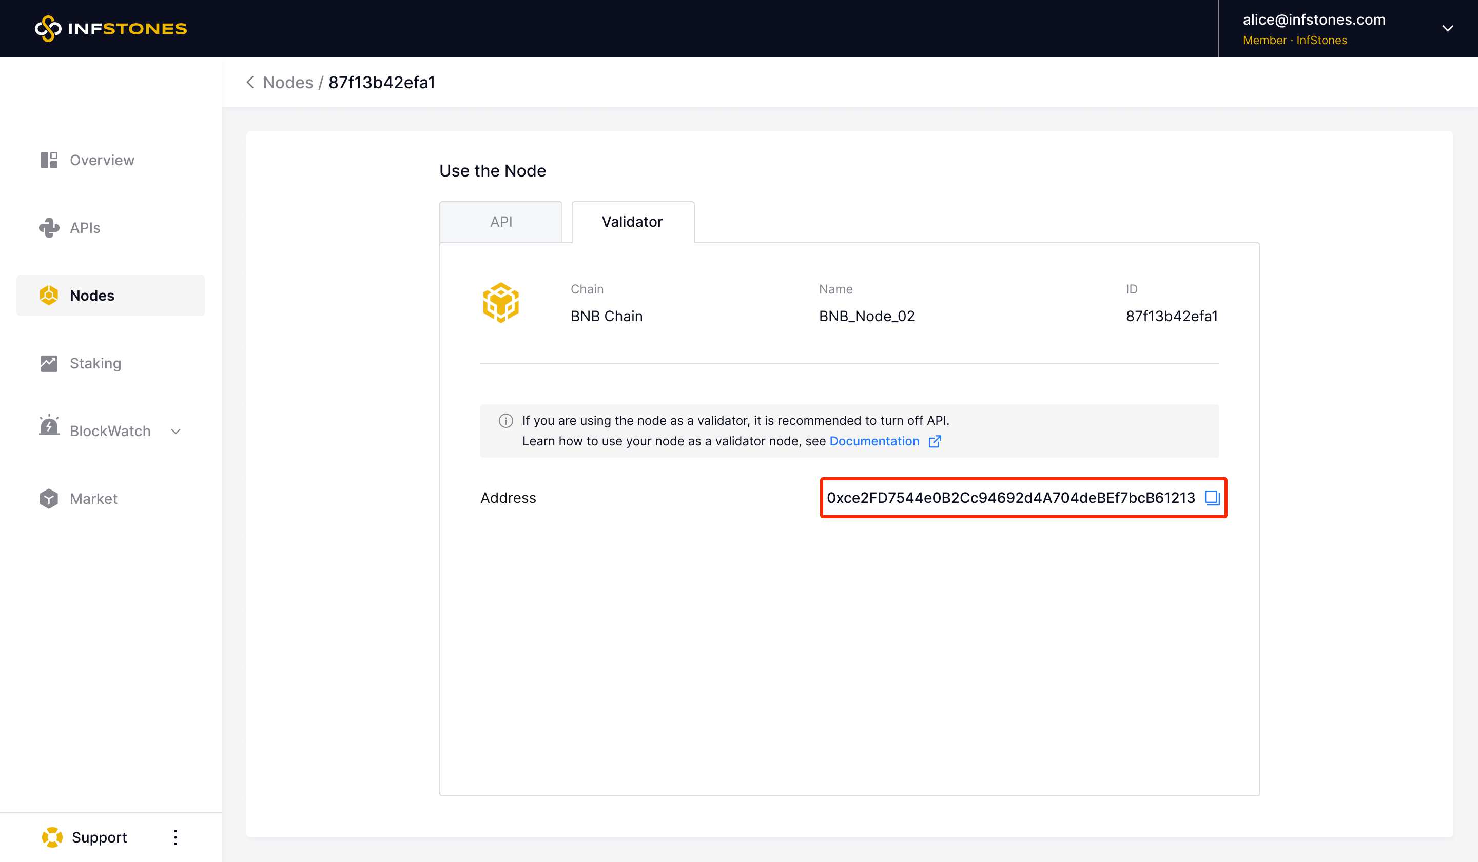Copy the validator address using the copy icon
Screen dimensions: 1478x862
click(x=1212, y=498)
